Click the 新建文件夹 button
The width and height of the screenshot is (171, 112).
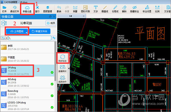(x=40, y=31)
